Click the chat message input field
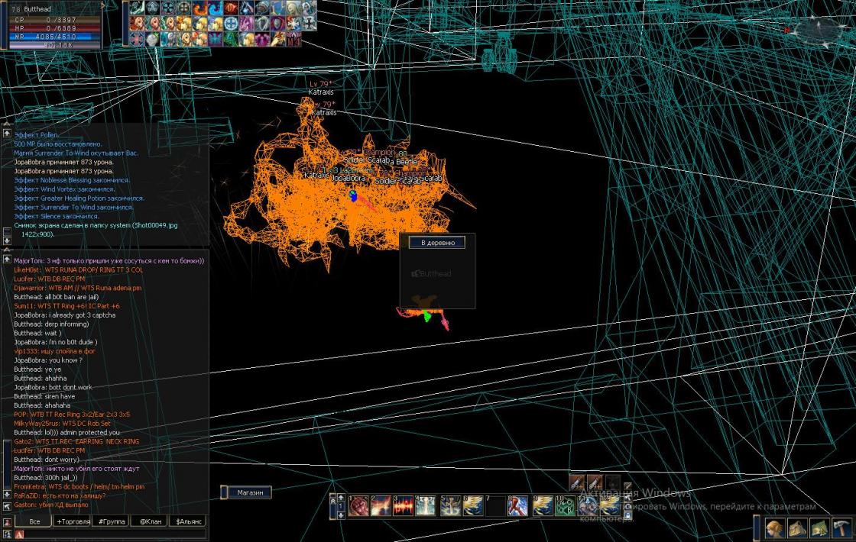This screenshot has height=542, width=856. pyautogui.click(x=111, y=534)
